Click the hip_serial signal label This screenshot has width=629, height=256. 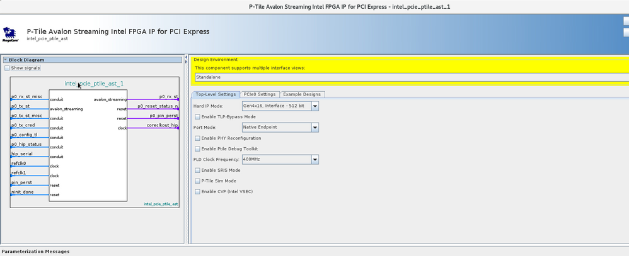22,154
